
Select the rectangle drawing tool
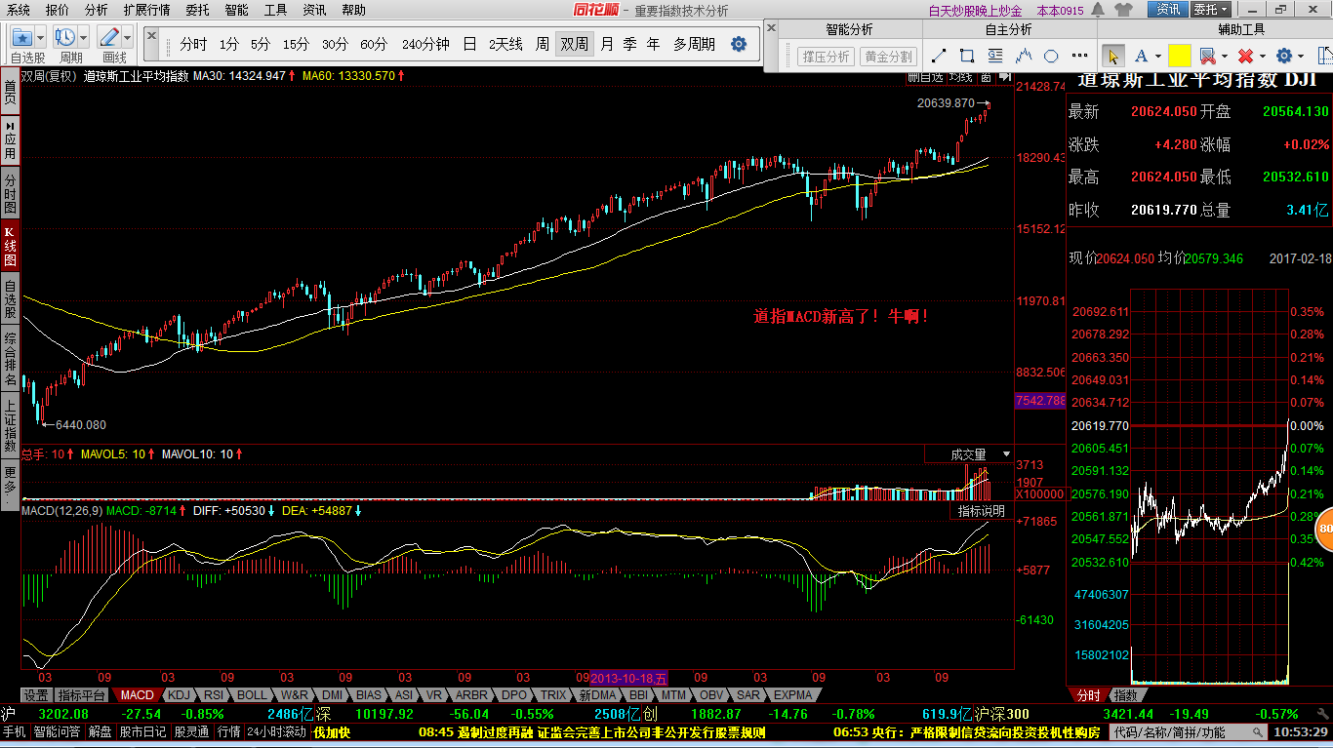[967, 56]
